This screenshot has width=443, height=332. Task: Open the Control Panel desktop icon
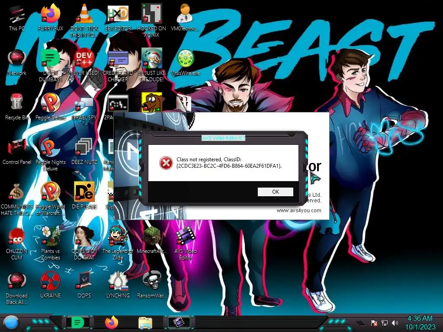(x=17, y=151)
